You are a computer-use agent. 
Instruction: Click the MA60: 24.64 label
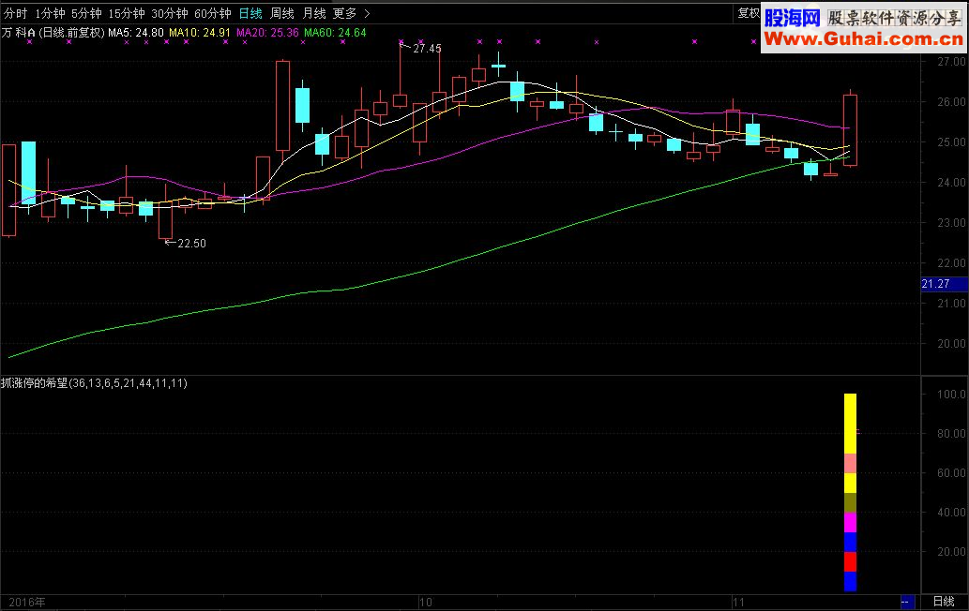(x=335, y=33)
